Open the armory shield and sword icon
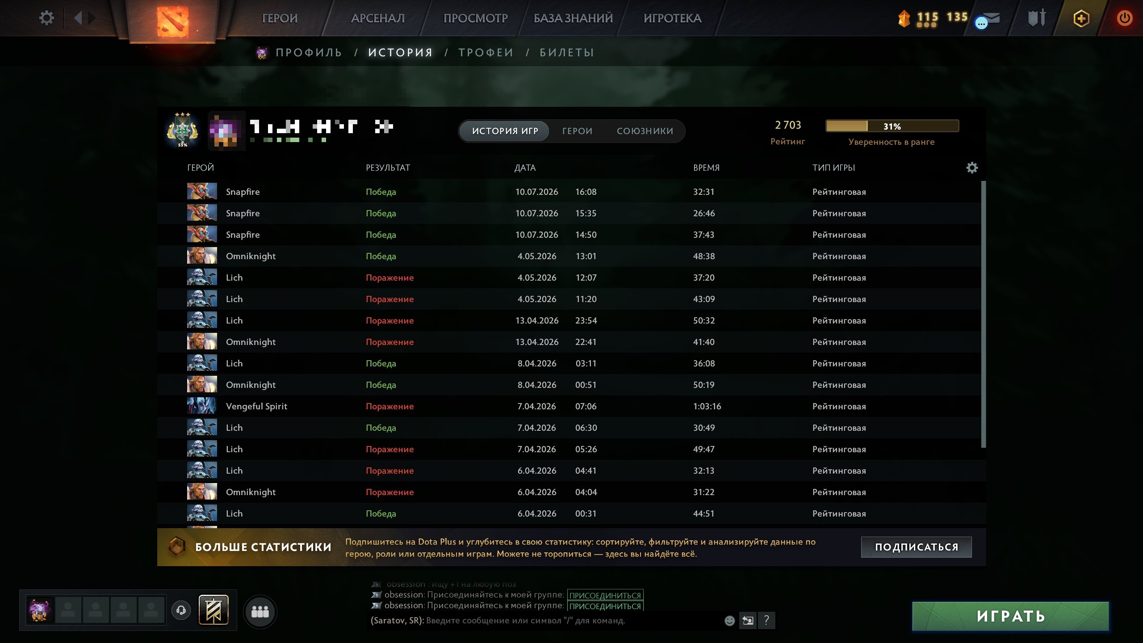Viewport: 1143px width, 643px height. pyautogui.click(x=1037, y=18)
